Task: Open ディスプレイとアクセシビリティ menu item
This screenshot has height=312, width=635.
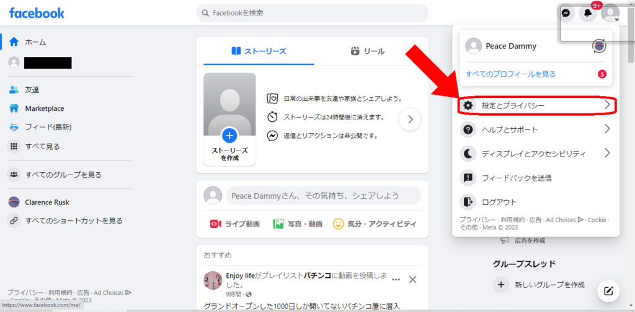Action: click(x=536, y=154)
